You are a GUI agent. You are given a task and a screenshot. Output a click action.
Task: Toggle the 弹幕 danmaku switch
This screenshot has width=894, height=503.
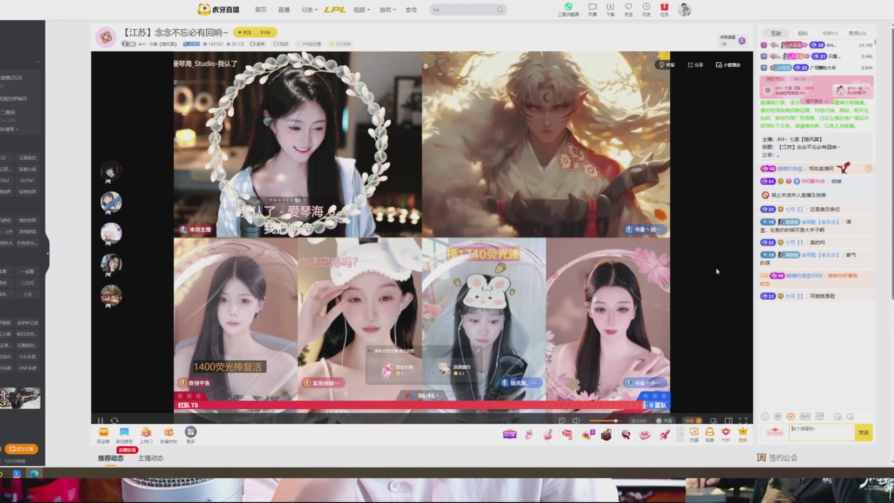(693, 421)
